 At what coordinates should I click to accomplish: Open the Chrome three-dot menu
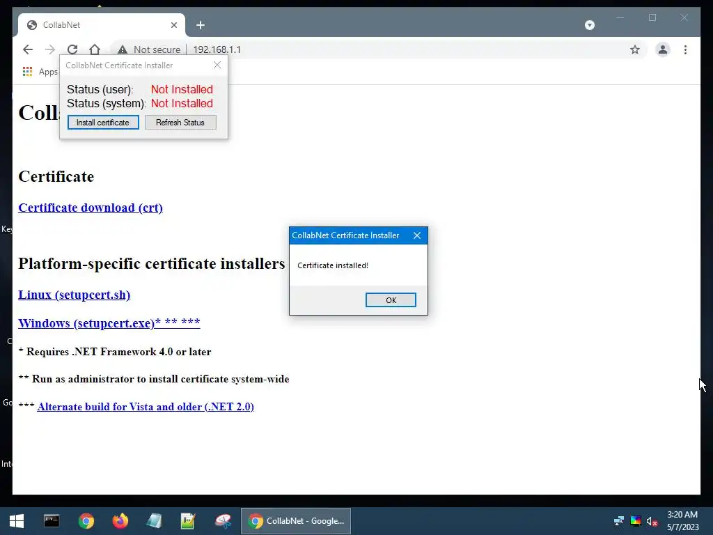click(x=685, y=49)
